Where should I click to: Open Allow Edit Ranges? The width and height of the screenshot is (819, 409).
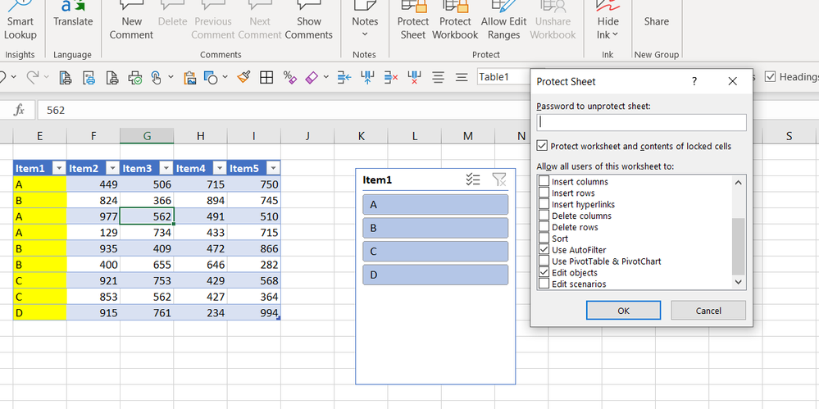(x=504, y=20)
